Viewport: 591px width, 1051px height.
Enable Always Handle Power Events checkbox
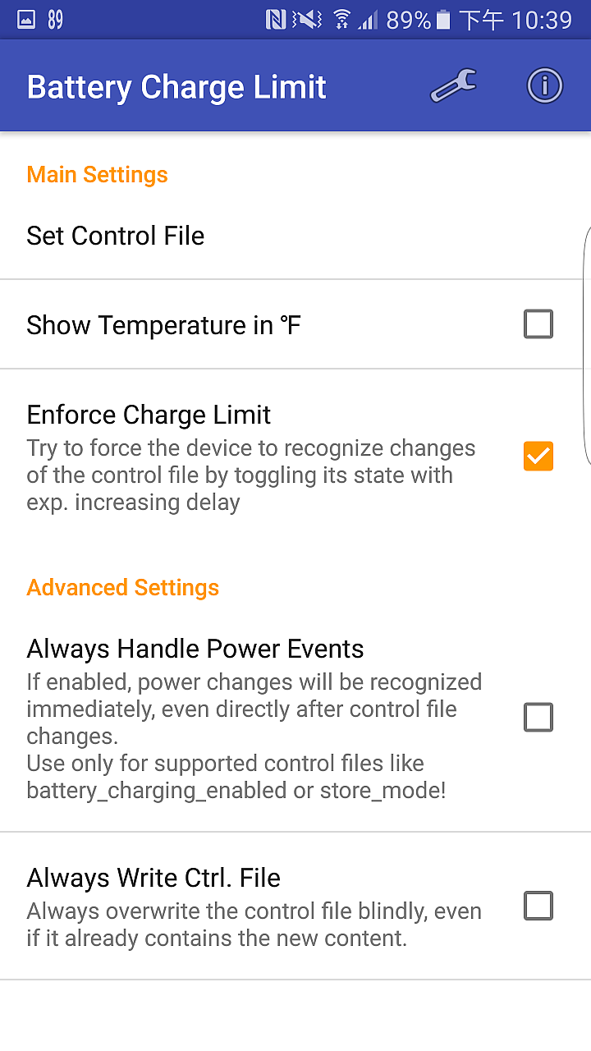coord(538,718)
